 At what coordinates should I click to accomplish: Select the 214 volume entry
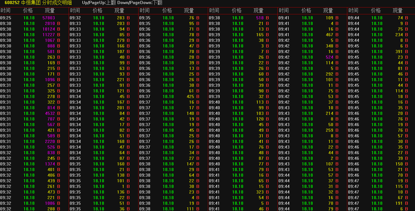click(330, 113)
